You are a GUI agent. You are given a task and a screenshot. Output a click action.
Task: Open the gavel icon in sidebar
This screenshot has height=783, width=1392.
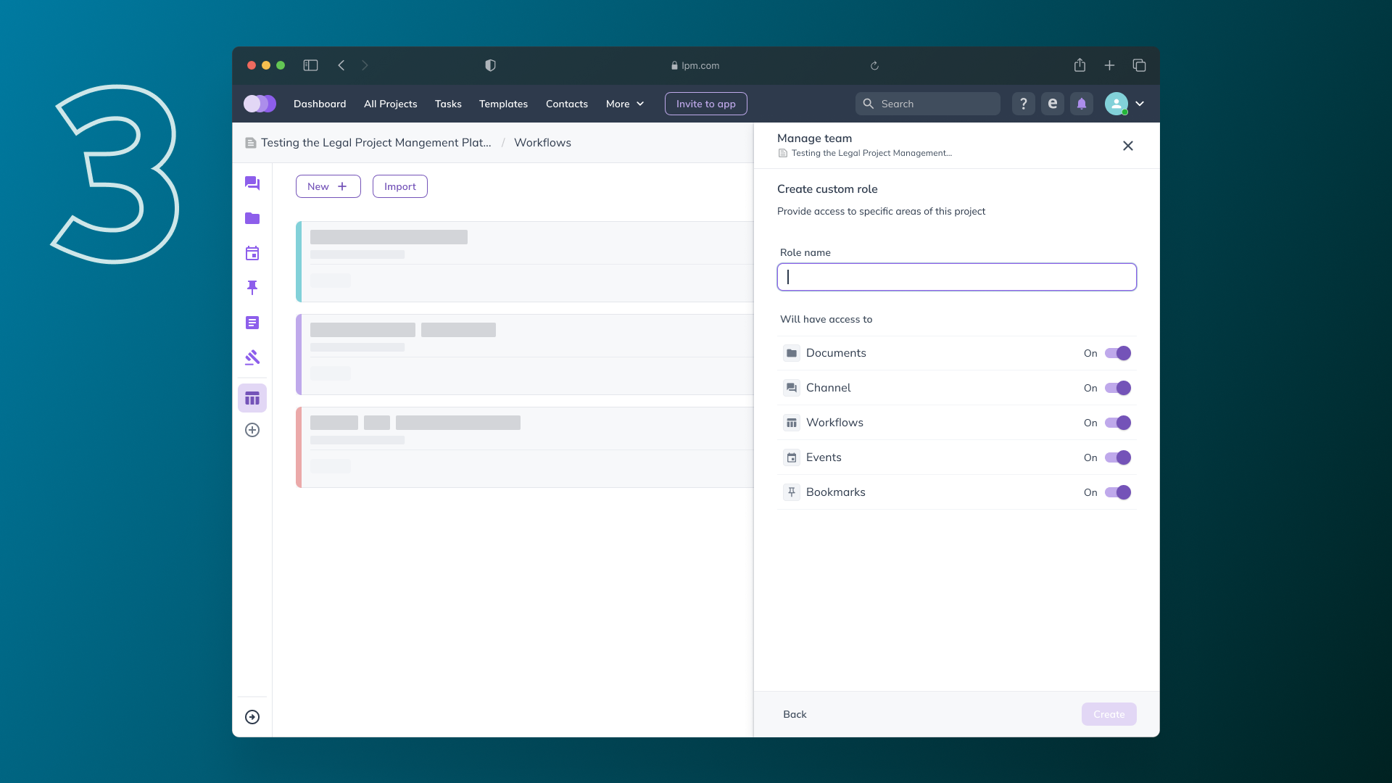click(252, 357)
